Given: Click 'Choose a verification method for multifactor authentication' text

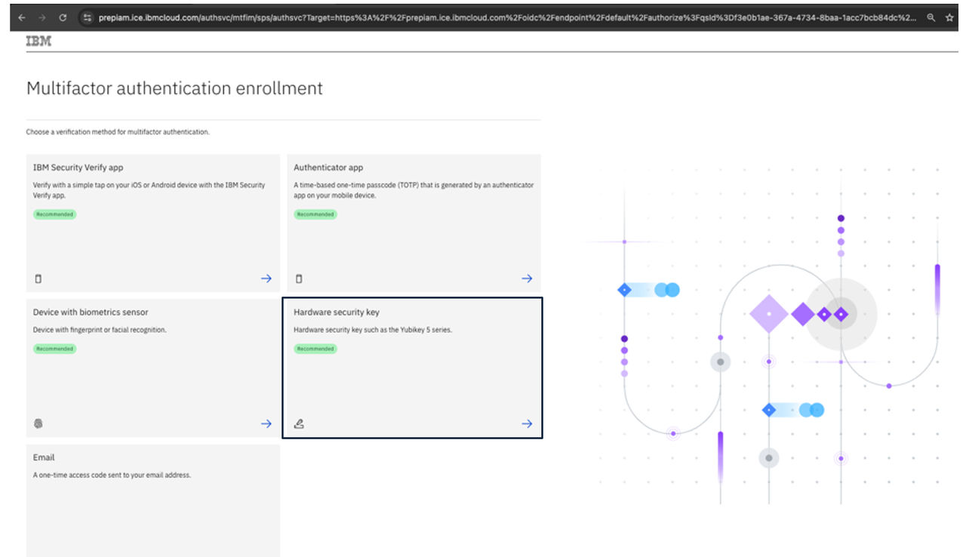Looking at the screenshot, I should pos(118,132).
